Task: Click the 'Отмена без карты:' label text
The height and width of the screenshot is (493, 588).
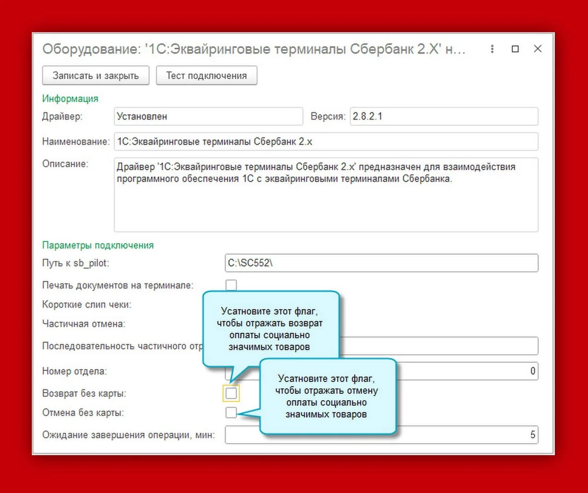Action: click(83, 413)
